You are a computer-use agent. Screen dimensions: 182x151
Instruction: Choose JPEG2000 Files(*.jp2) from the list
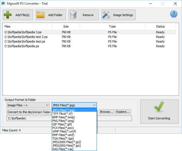(x=74, y=142)
